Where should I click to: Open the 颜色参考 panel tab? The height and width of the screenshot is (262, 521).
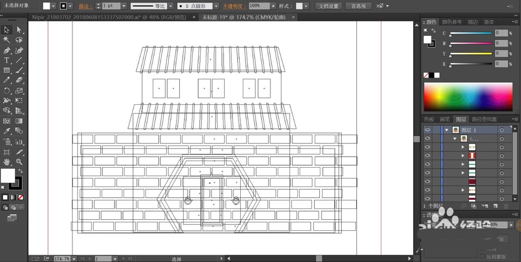point(452,22)
